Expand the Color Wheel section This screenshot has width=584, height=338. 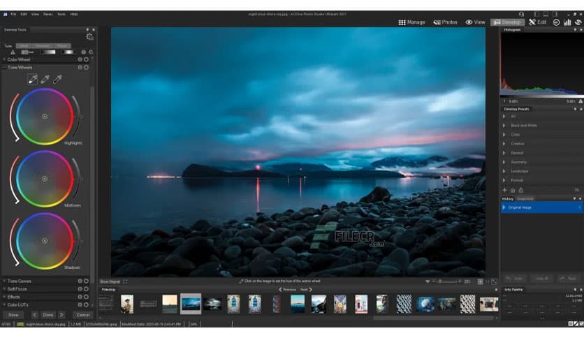[x=4, y=59]
